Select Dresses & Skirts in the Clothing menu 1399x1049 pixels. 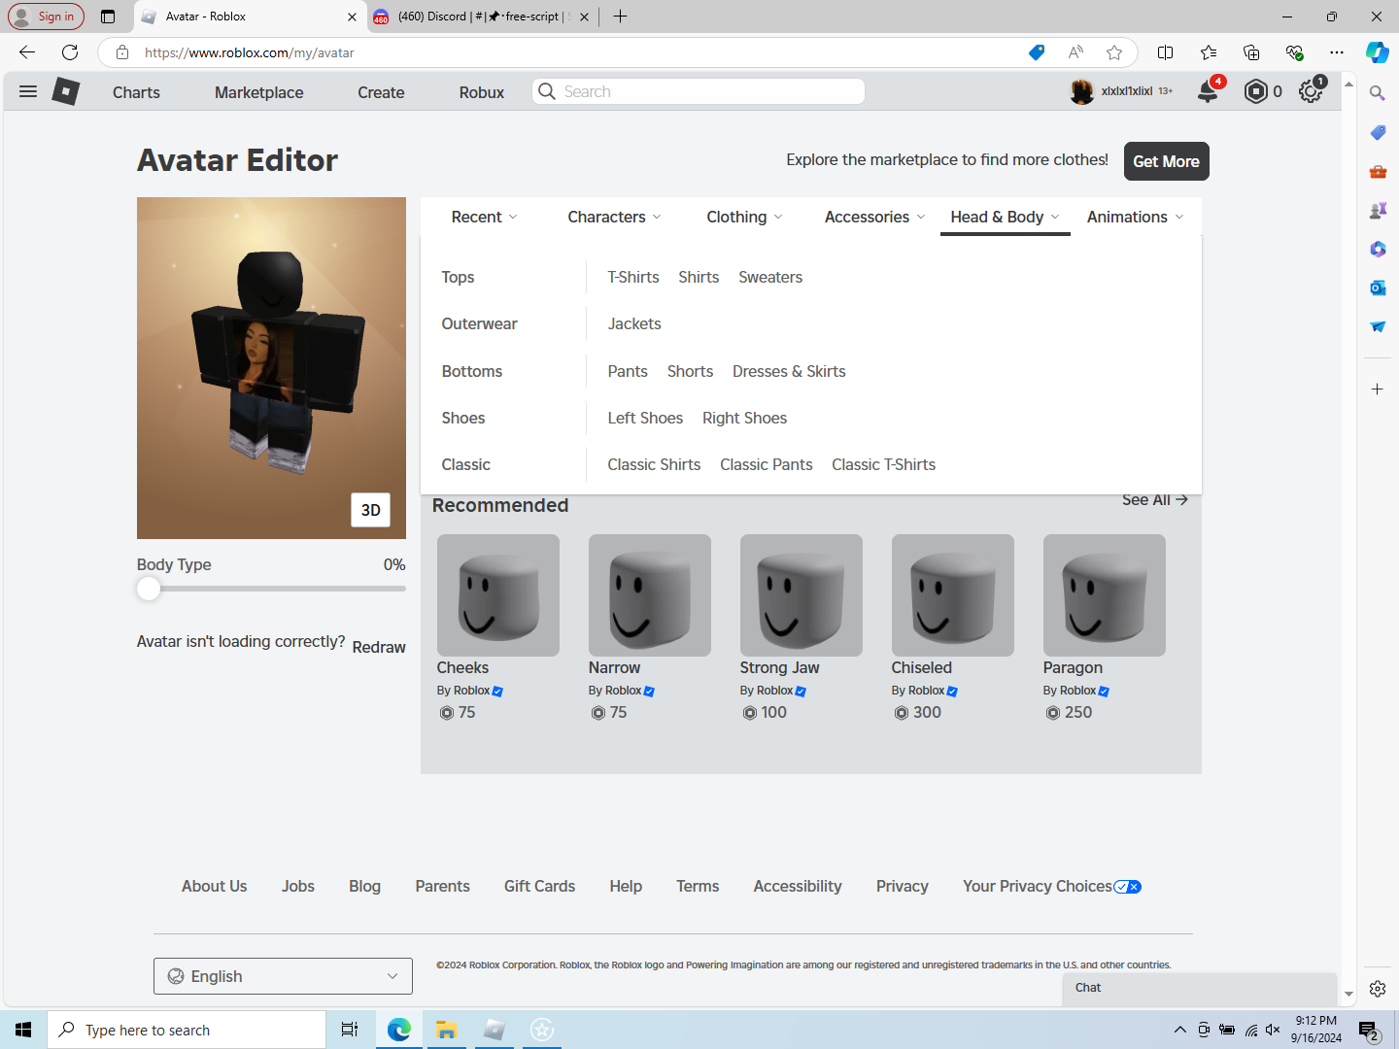[x=789, y=371]
